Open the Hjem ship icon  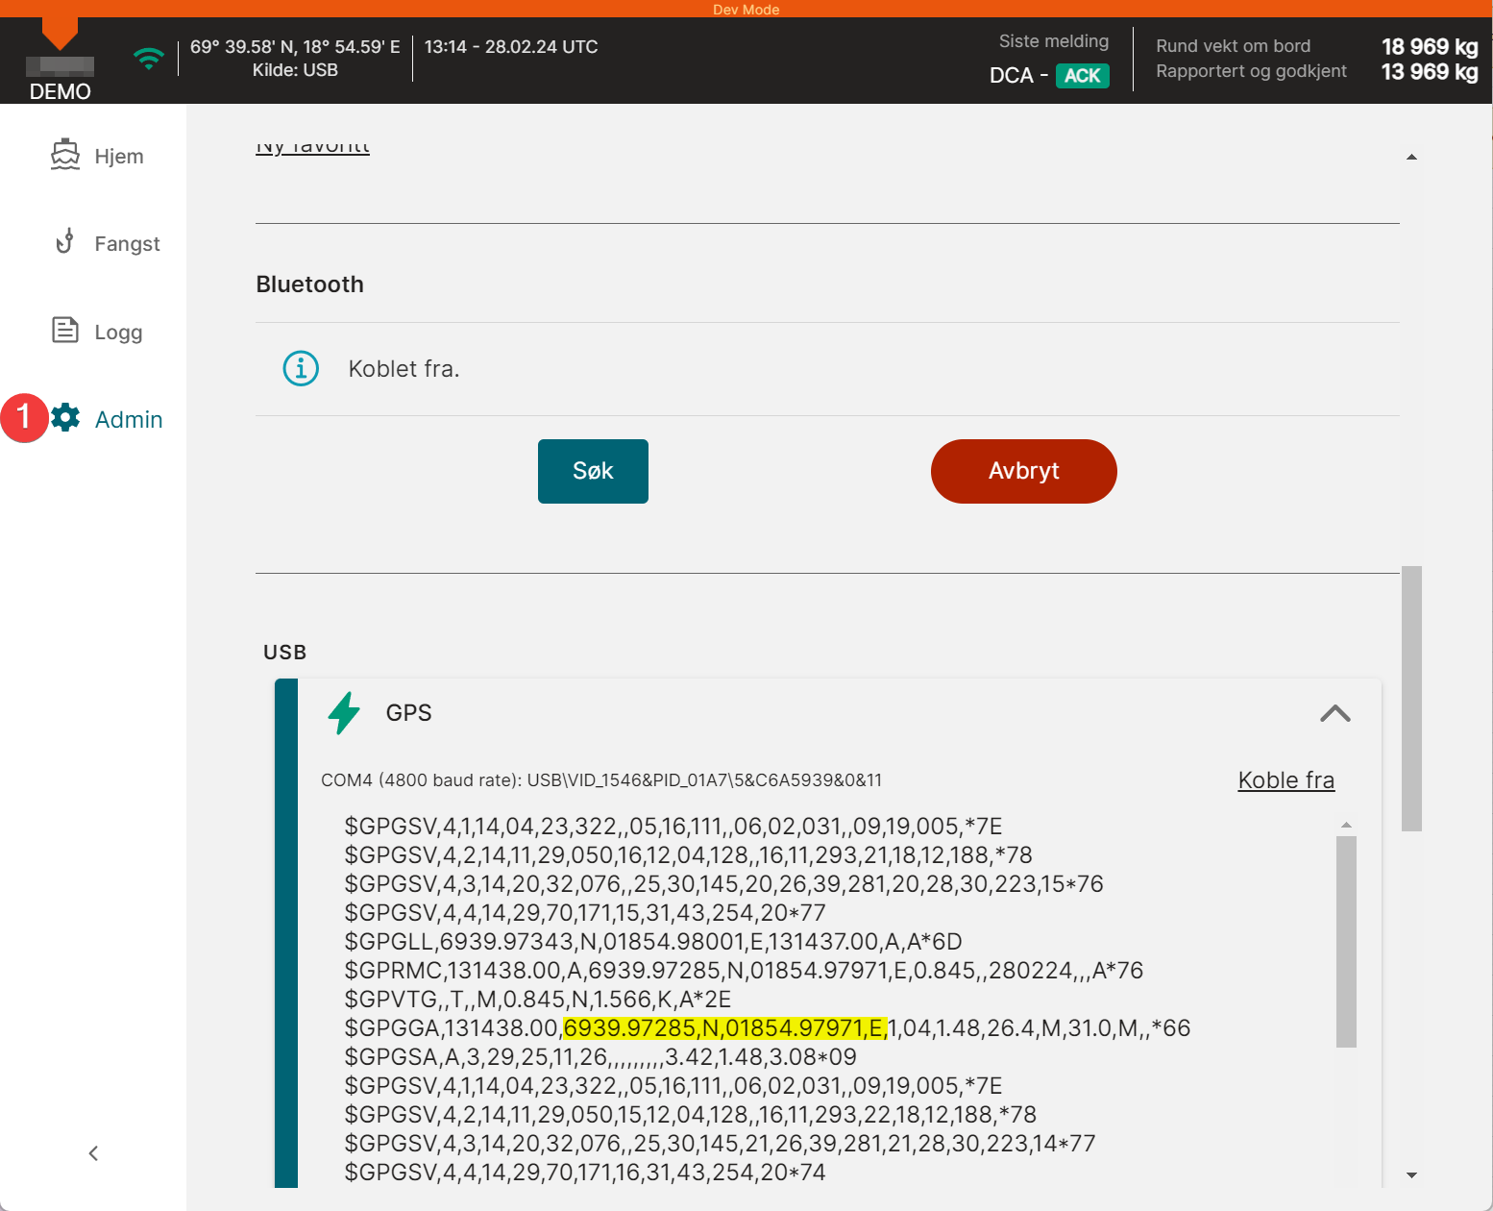click(65, 155)
